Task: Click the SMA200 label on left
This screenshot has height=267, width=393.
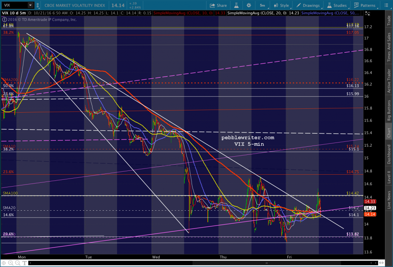Action: [10, 80]
